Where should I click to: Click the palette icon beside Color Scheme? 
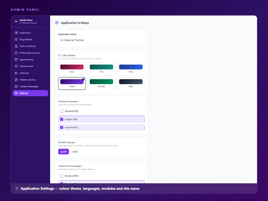pos(59,55)
